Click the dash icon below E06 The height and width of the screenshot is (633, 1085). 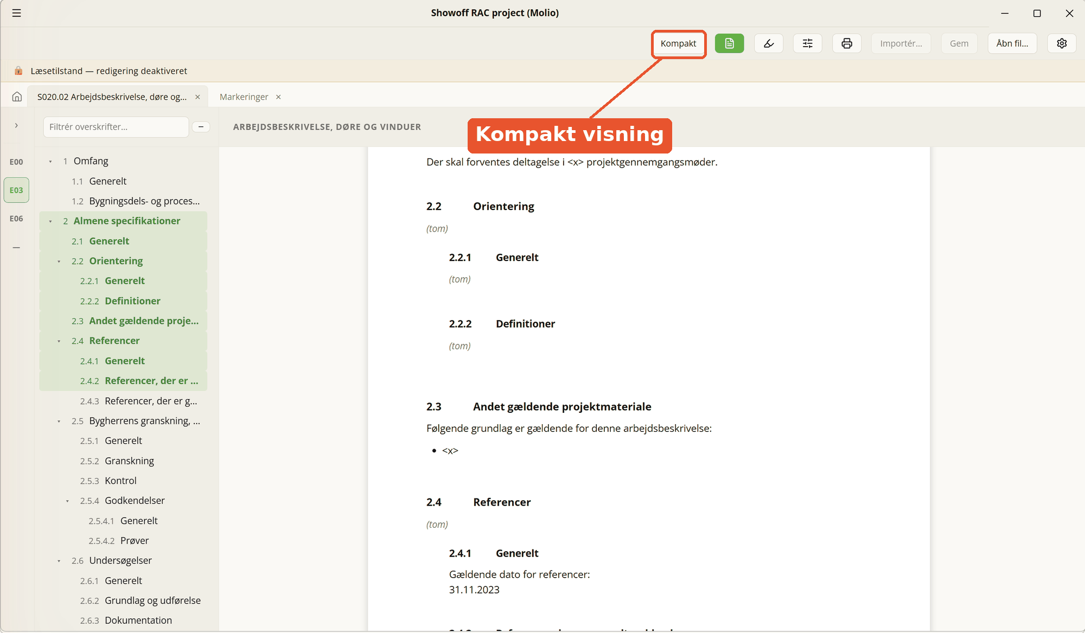point(16,247)
